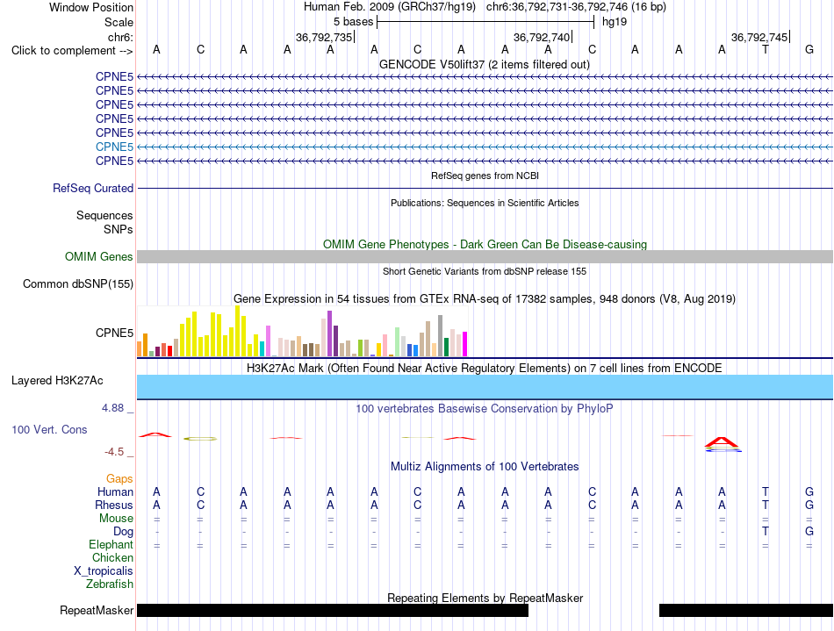Screen dimensions: 834x631
Task: Select the light-blue highlighted CPNE5 transcript label
Action: point(114,147)
